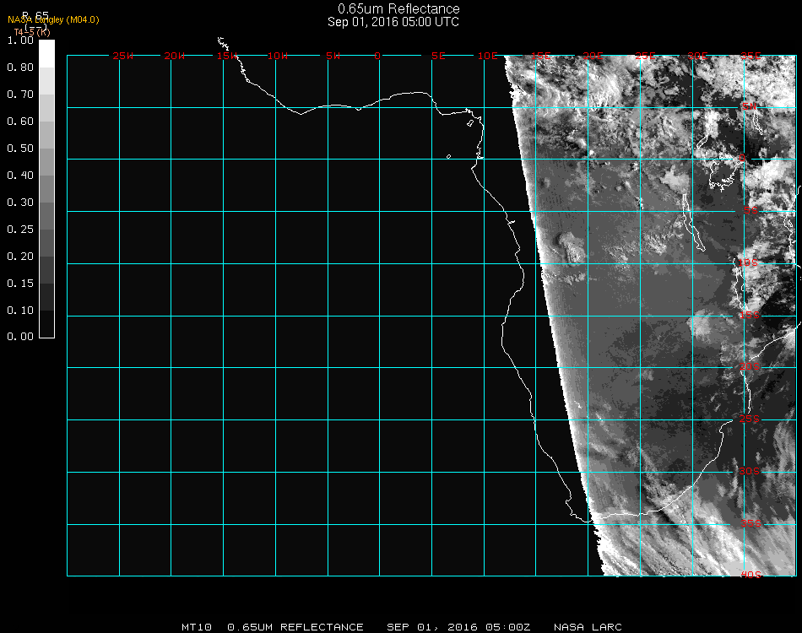Click the colorbar value "0.40"

[20, 176]
